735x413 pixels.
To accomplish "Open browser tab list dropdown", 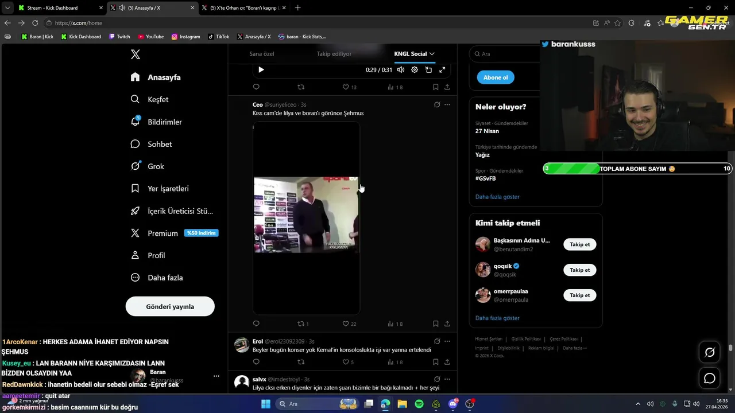I will pos(7,7).
